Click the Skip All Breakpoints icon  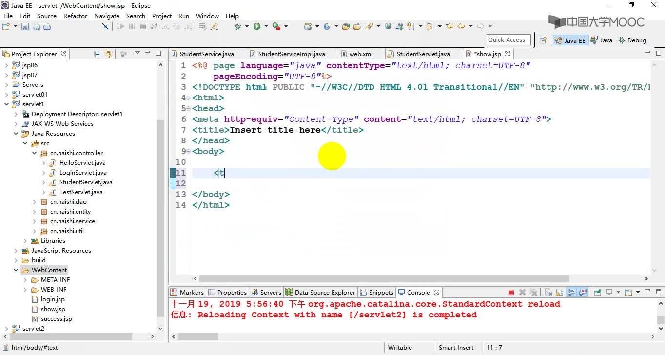105,26
